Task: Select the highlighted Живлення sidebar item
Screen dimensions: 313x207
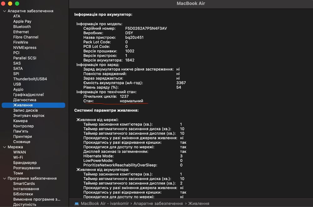Action: (33, 105)
